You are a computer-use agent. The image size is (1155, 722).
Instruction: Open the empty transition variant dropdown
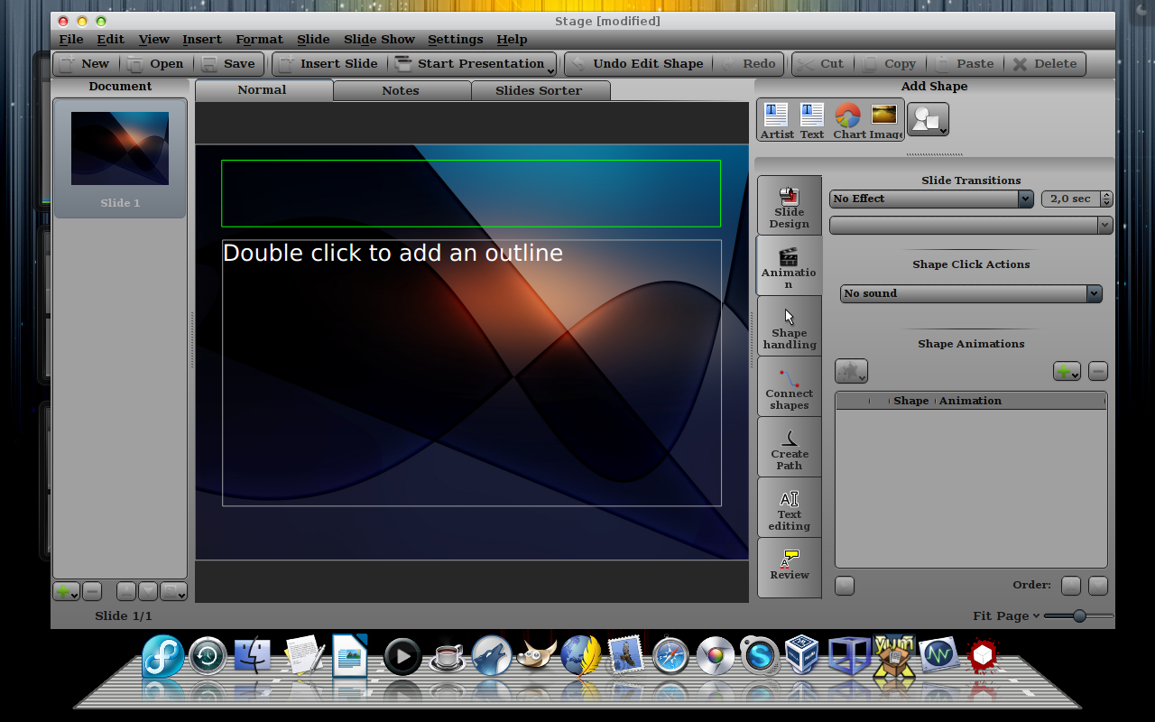[x=971, y=225]
